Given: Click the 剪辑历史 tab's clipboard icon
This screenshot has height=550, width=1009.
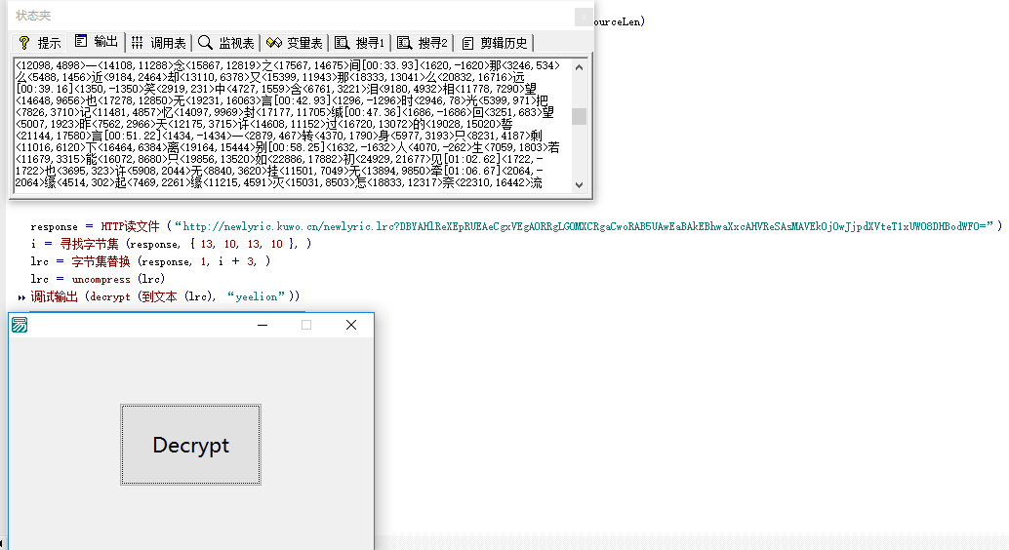Looking at the screenshot, I should point(467,43).
